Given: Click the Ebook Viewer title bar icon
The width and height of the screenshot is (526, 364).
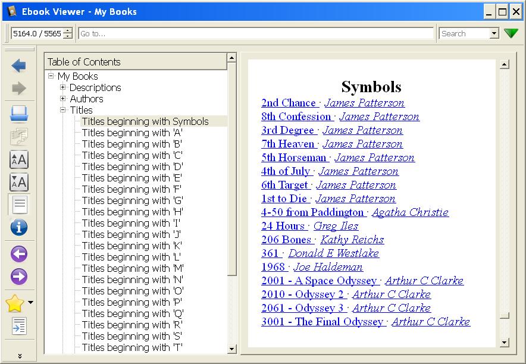Looking at the screenshot, I should coord(11,11).
